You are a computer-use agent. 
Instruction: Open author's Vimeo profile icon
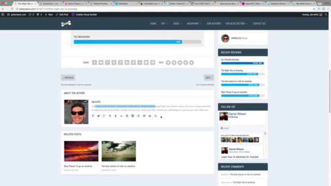pos(144,116)
